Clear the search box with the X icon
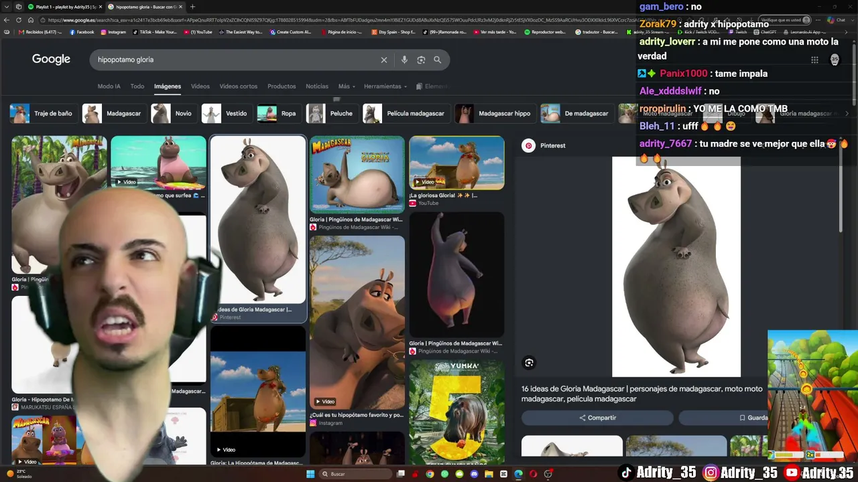858x482 pixels. pyautogui.click(x=384, y=60)
